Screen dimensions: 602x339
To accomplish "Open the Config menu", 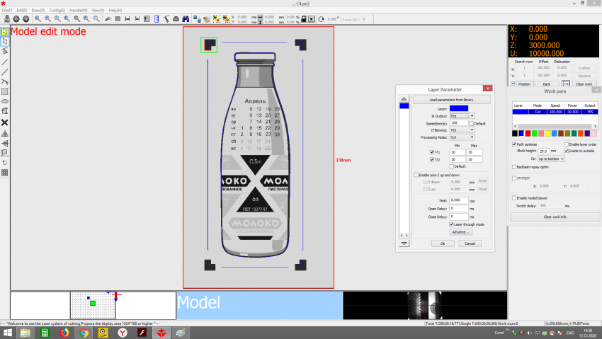I will (x=57, y=11).
